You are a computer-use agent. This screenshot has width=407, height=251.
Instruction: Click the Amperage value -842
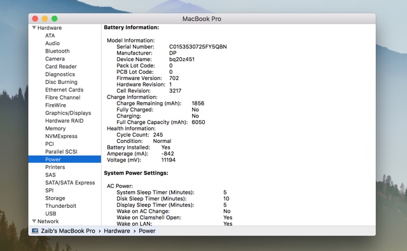[167, 154]
